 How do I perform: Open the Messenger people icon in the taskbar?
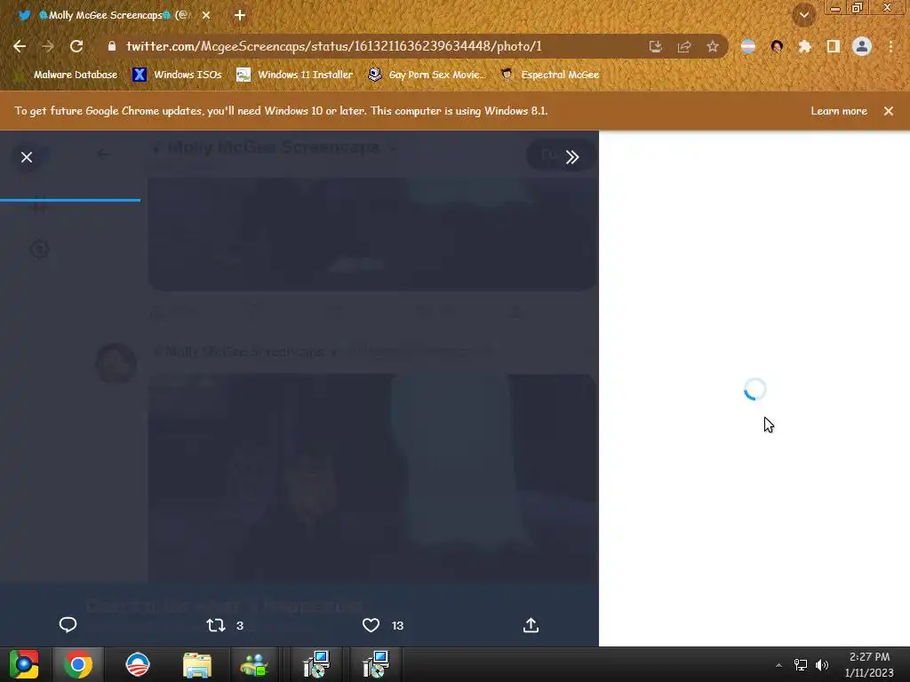[254, 664]
